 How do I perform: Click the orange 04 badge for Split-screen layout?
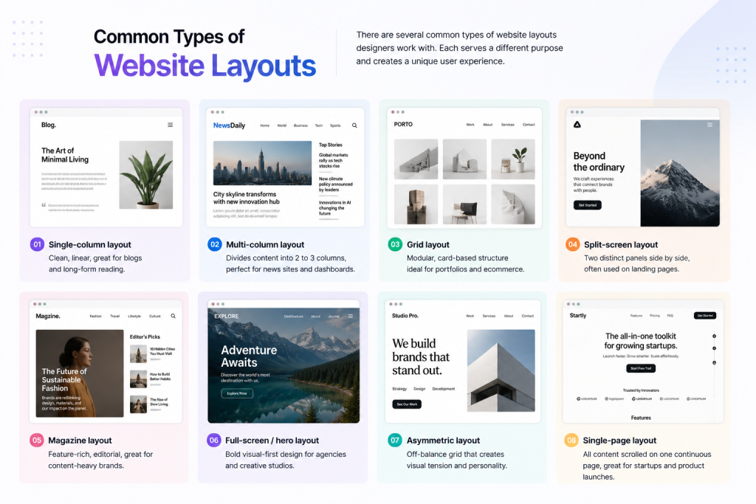point(572,244)
